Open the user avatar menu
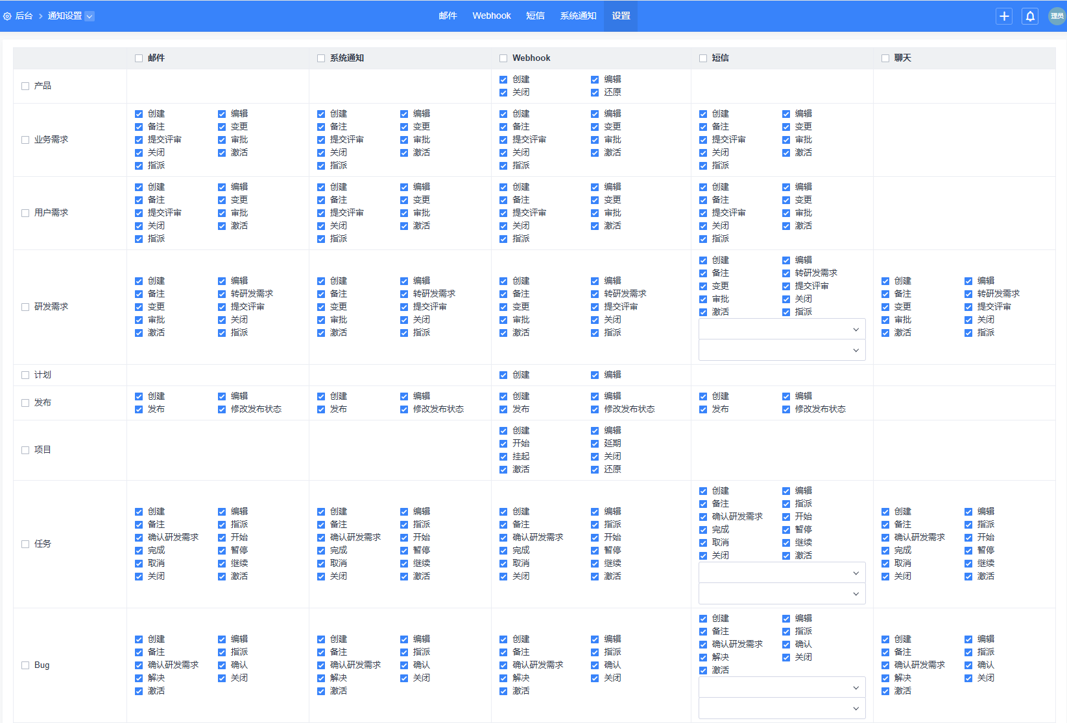Image resolution: width=1067 pixels, height=723 pixels. [x=1057, y=16]
